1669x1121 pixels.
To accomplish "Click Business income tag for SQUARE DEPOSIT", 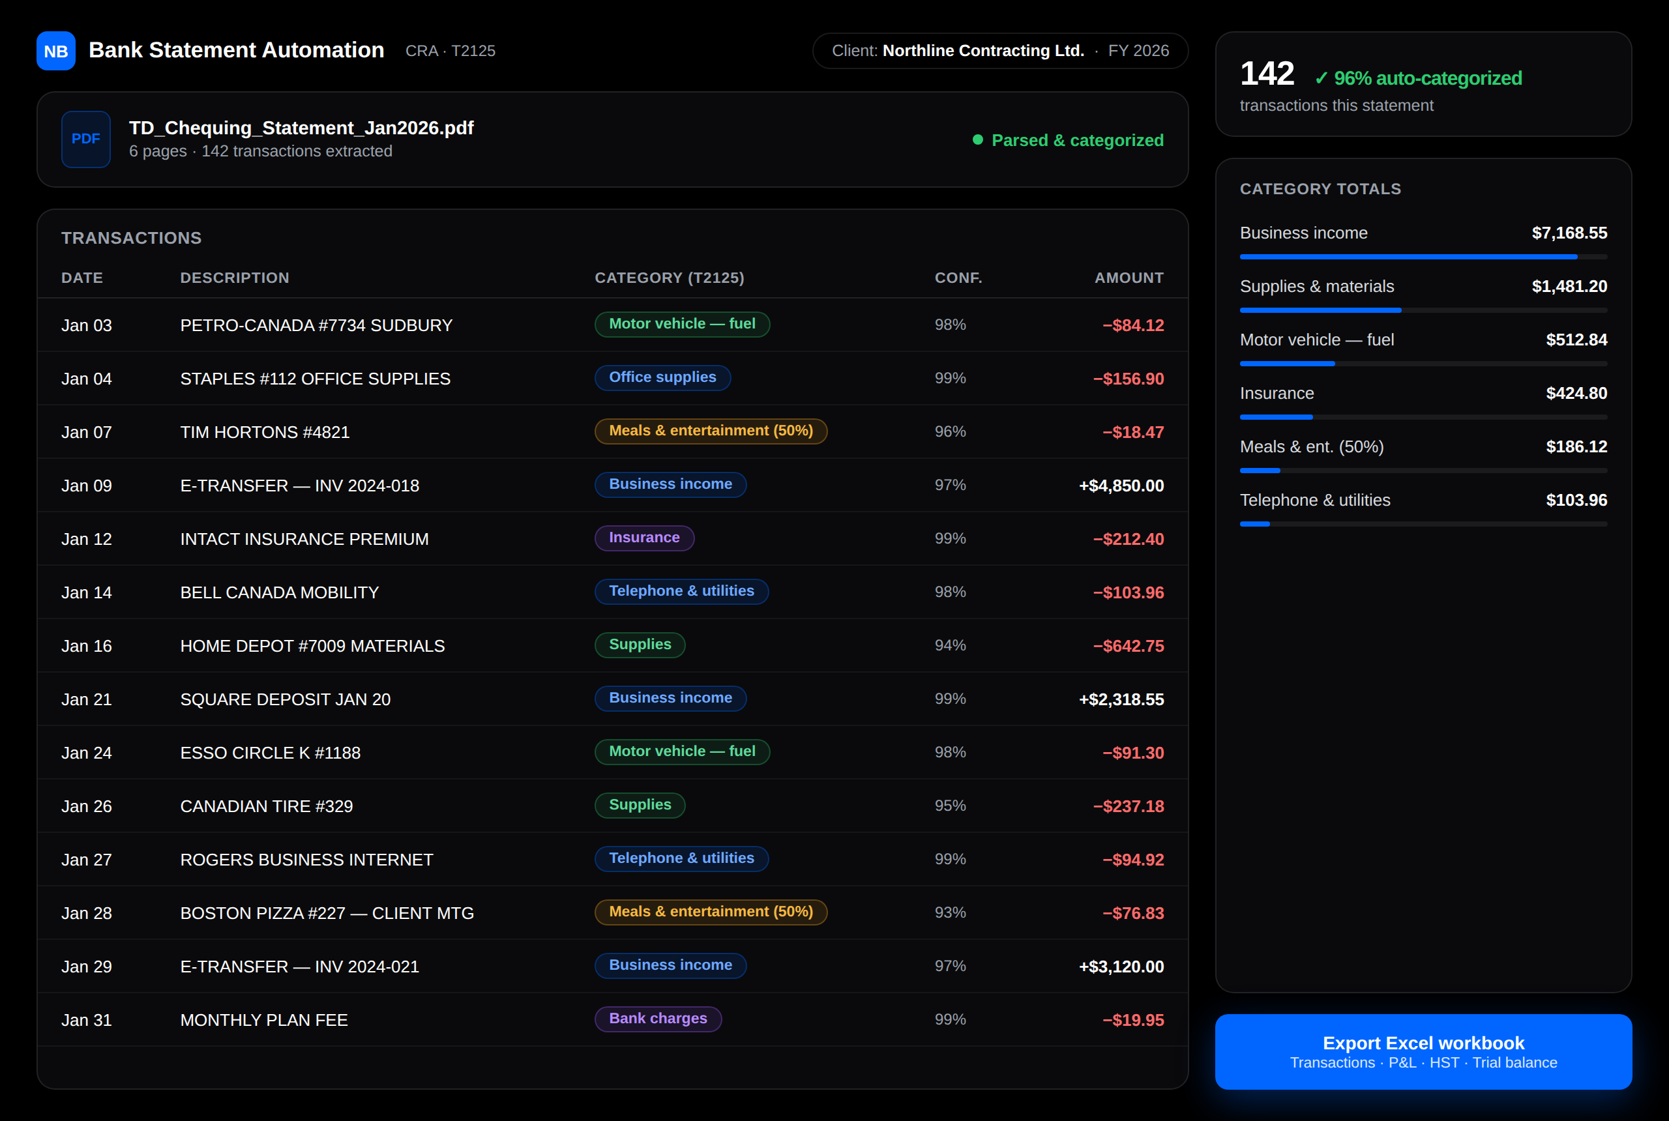I will click(671, 699).
